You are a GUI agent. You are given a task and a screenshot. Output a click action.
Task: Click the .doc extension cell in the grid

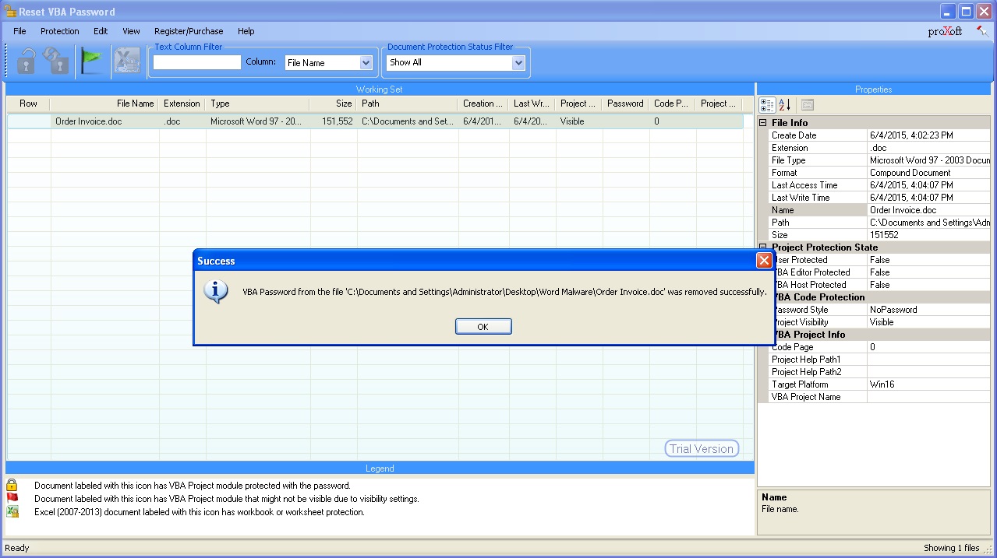182,121
